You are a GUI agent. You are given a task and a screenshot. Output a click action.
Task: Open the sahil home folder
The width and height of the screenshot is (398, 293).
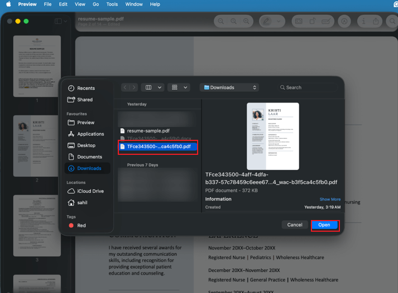pyautogui.click(x=87, y=203)
